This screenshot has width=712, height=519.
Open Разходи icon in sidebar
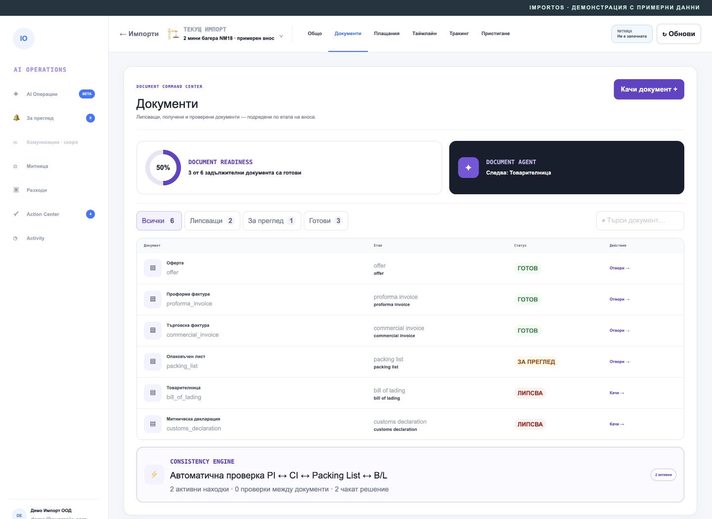16,190
